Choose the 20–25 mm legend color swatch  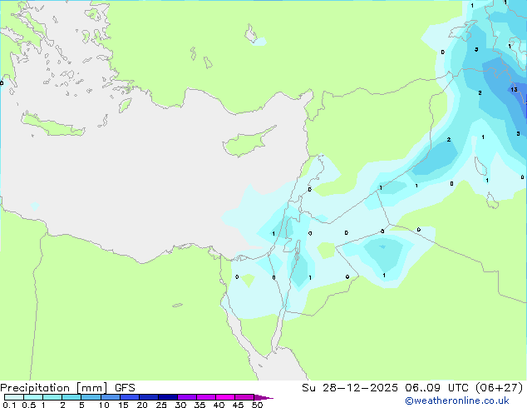[148, 397]
